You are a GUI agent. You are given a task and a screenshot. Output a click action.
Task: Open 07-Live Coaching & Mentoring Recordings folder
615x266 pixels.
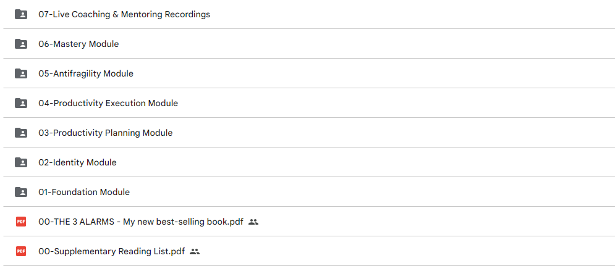pyautogui.click(x=124, y=14)
